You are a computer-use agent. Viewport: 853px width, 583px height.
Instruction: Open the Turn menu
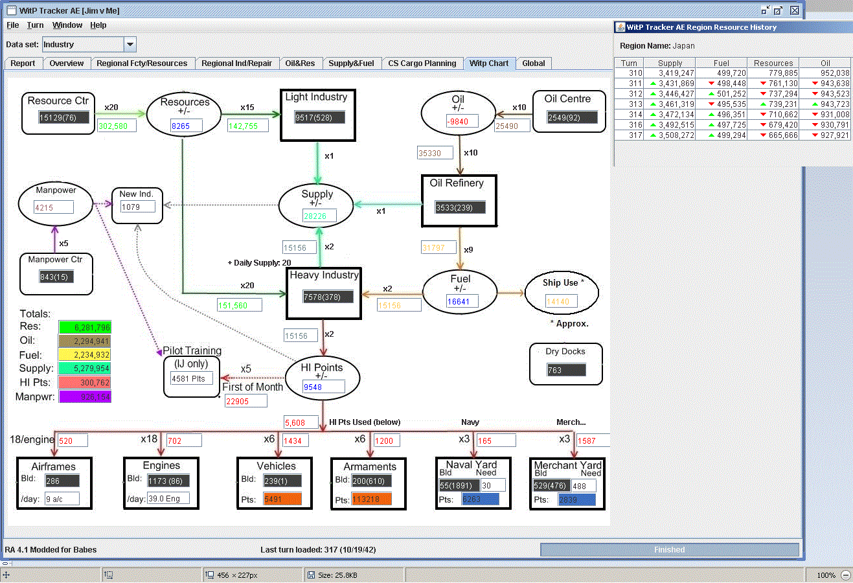tap(35, 25)
